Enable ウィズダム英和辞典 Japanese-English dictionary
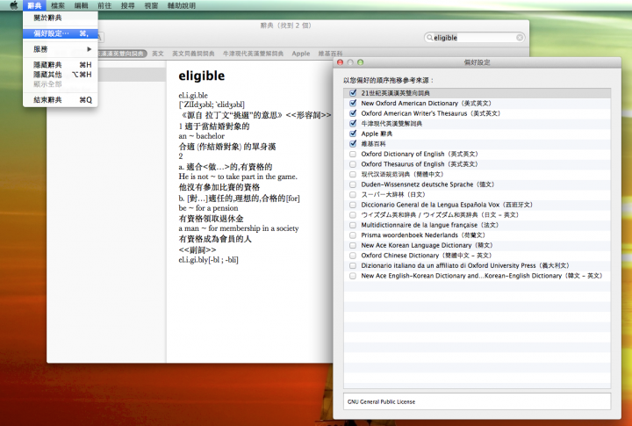The height and width of the screenshot is (426, 632). coord(353,215)
